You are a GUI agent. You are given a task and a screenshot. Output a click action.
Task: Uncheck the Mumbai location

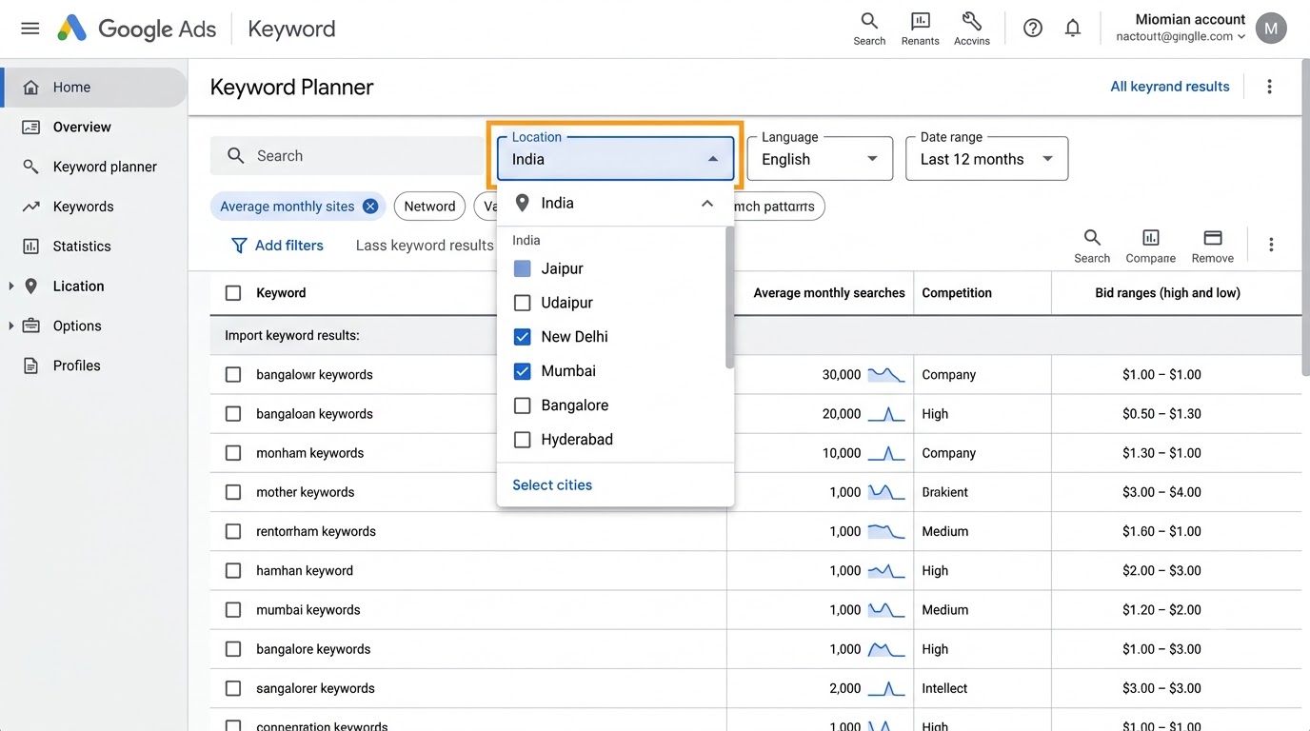(x=522, y=371)
